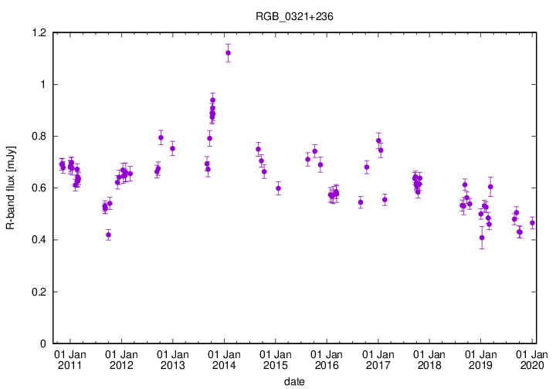Image resolution: width=556 pixels, height=389 pixels.
Task: Click the 0.2 tick label on y-axis
Action: pos(38,292)
